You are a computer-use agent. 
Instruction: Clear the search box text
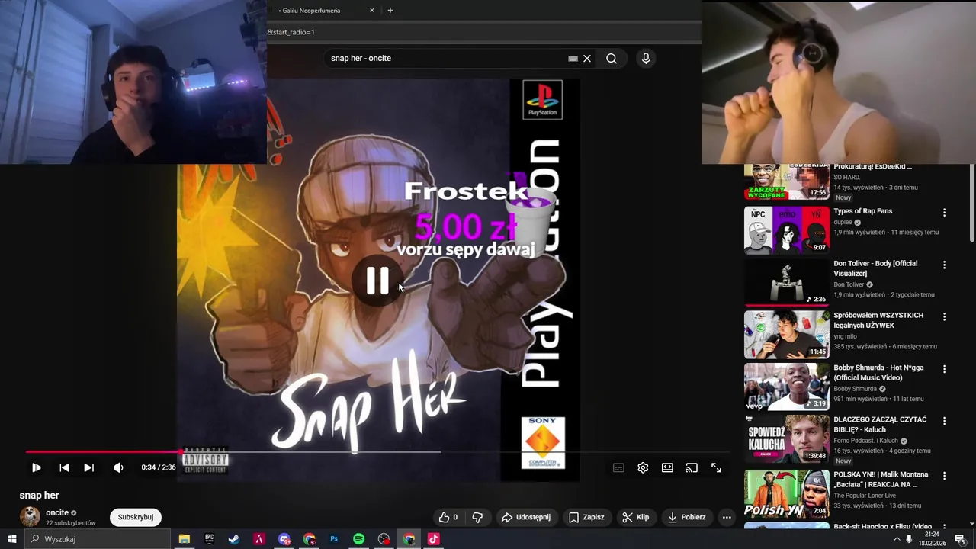pos(587,58)
